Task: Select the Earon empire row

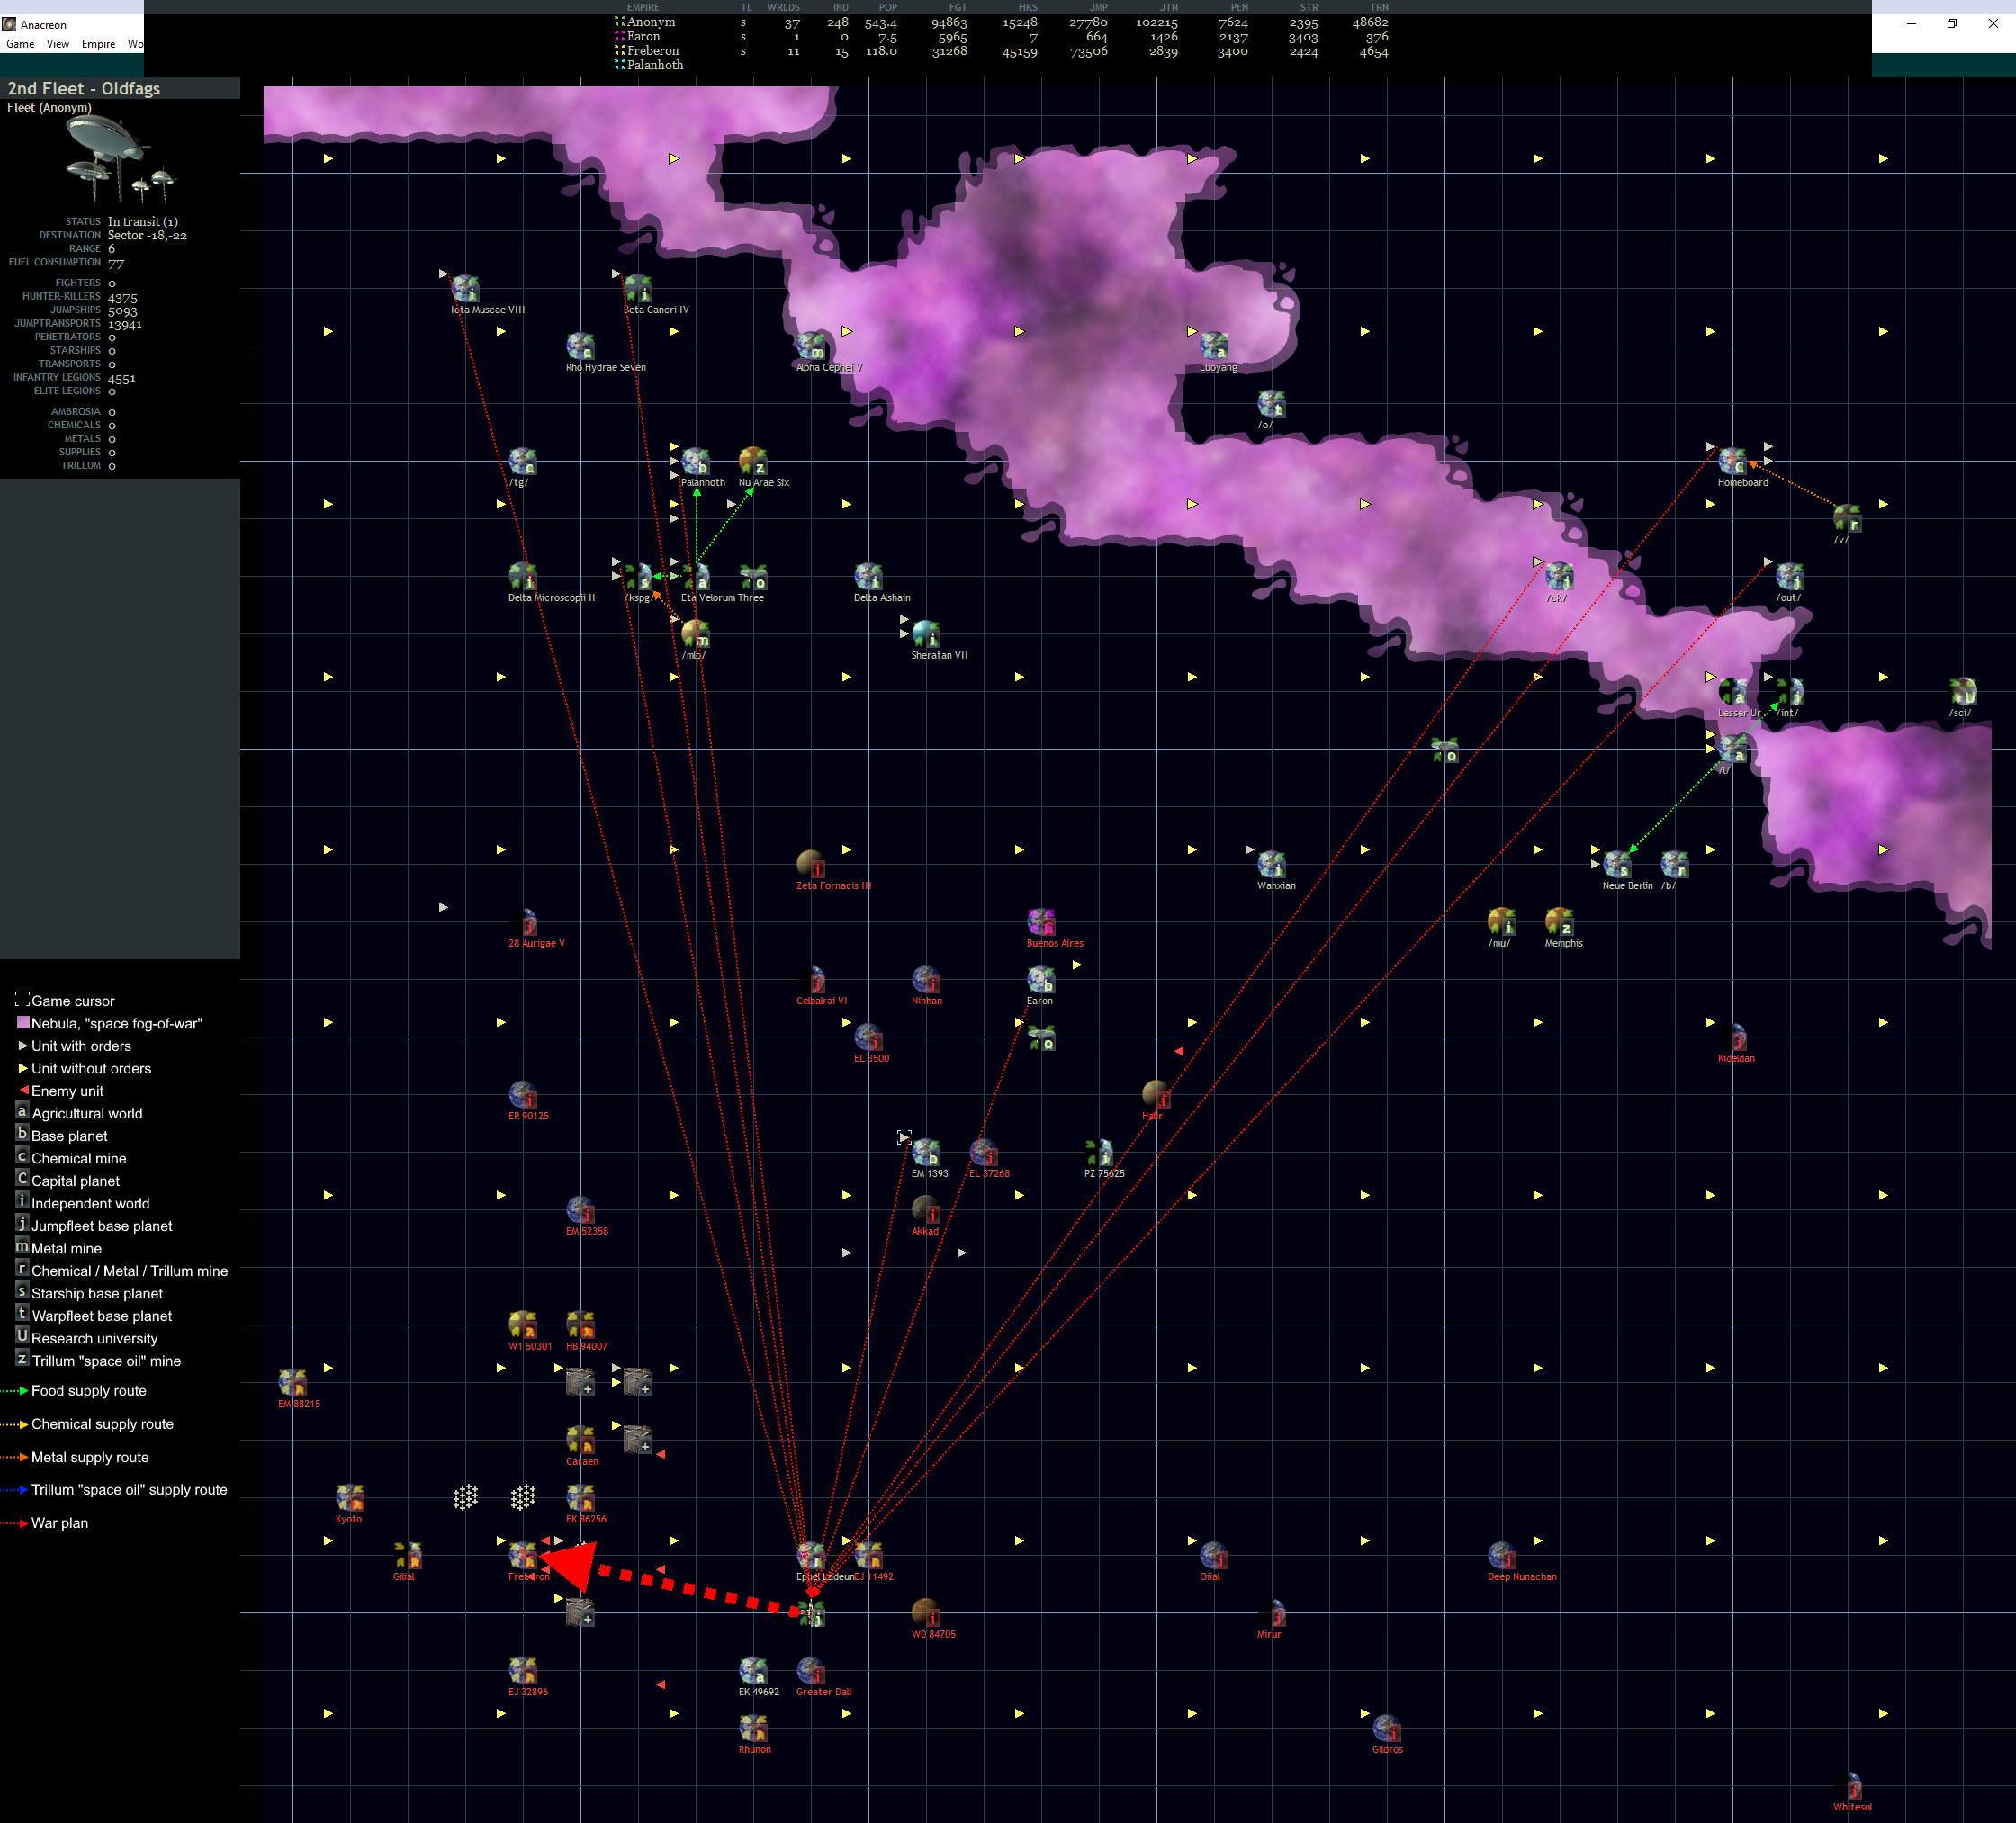Action: 1001,36
